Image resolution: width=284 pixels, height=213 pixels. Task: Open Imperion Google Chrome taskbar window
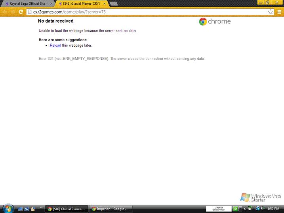click(x=110, y=209)
